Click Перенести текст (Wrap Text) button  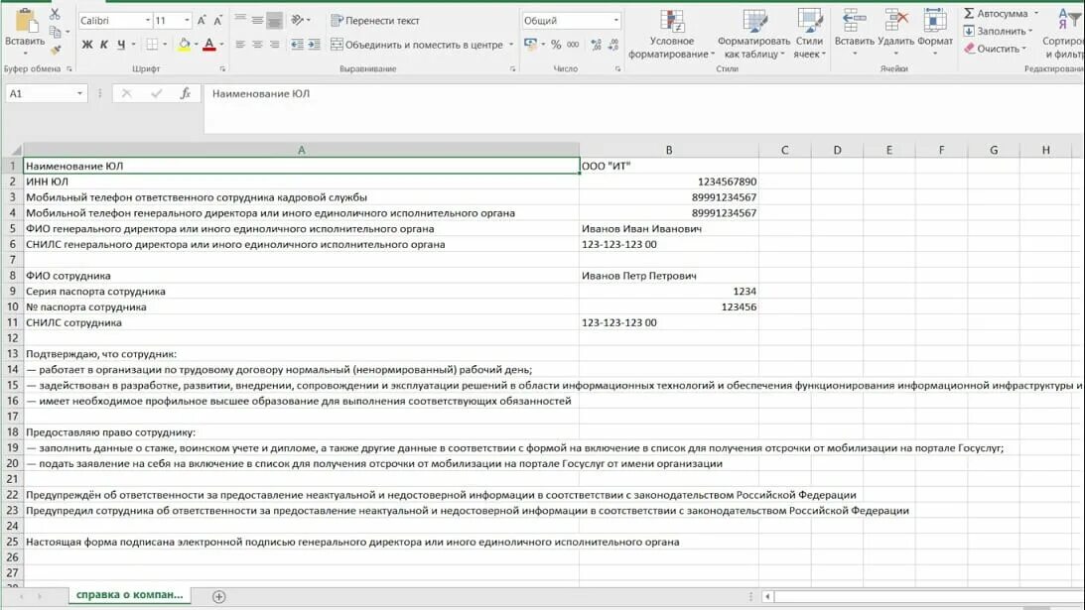[x=375, y=21]
